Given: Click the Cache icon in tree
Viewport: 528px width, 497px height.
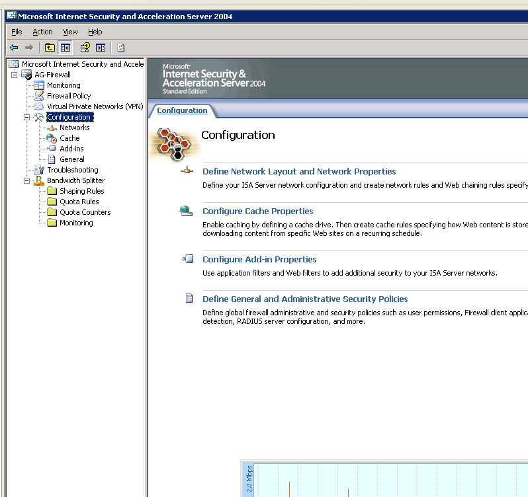Looking at the screenshot, I should [52, 138].
